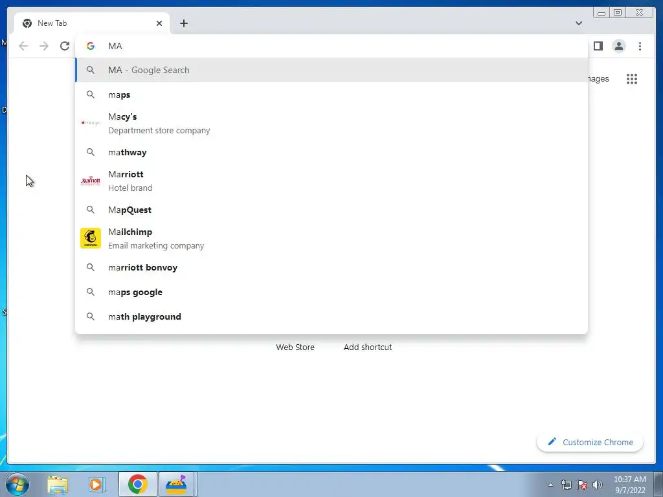Select the 'MA - Google Search' suggestion
Image resolution: width=663 pixels, height=497 pixels.
331,70
